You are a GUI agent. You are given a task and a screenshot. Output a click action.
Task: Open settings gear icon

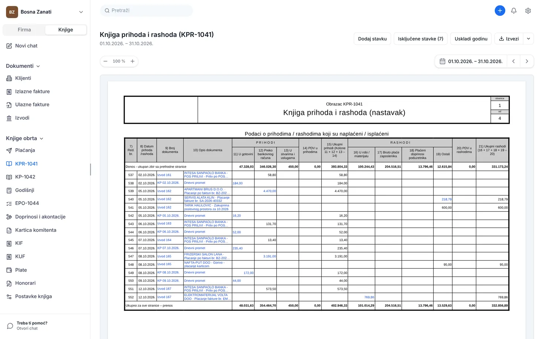click(x=528, y=11)
